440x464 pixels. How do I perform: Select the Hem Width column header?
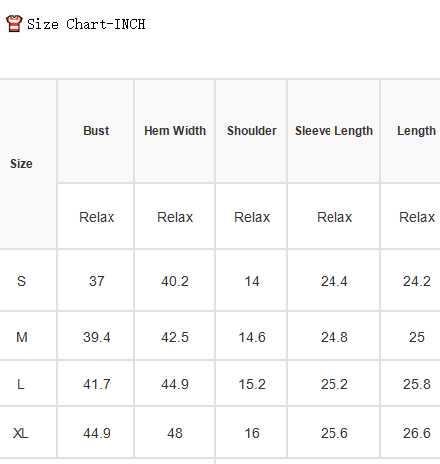[x=175, y=131]
